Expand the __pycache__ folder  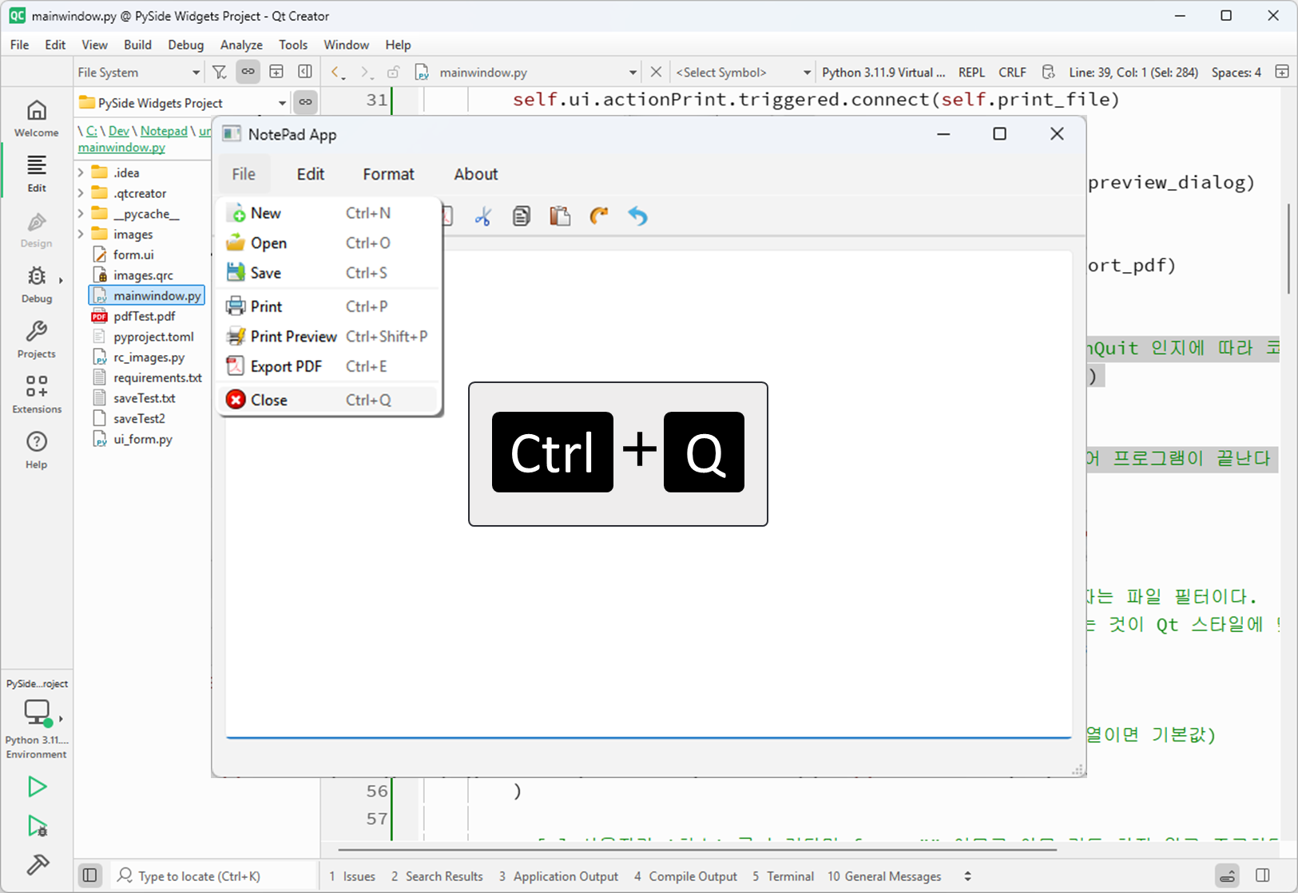pyautogui.click(x=81, y=214)
